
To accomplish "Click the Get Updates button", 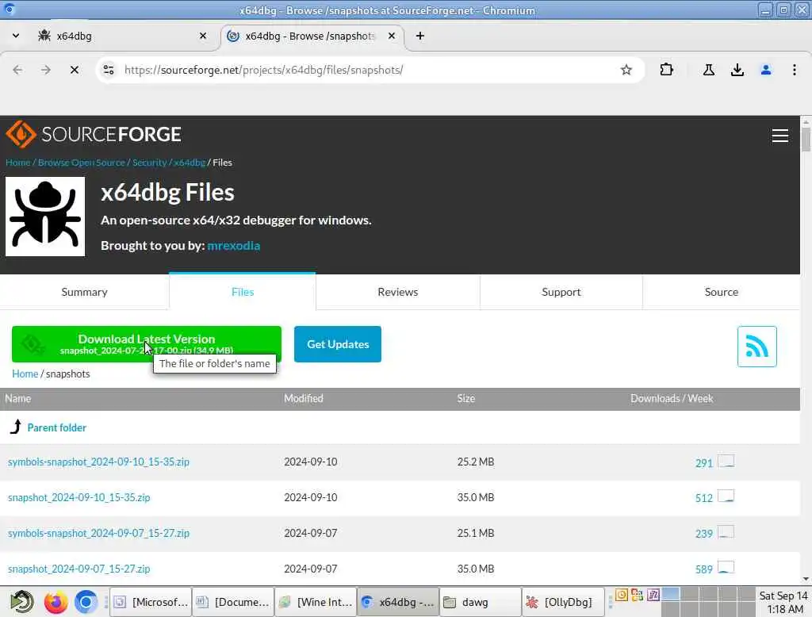I will [x=338, y=344].
